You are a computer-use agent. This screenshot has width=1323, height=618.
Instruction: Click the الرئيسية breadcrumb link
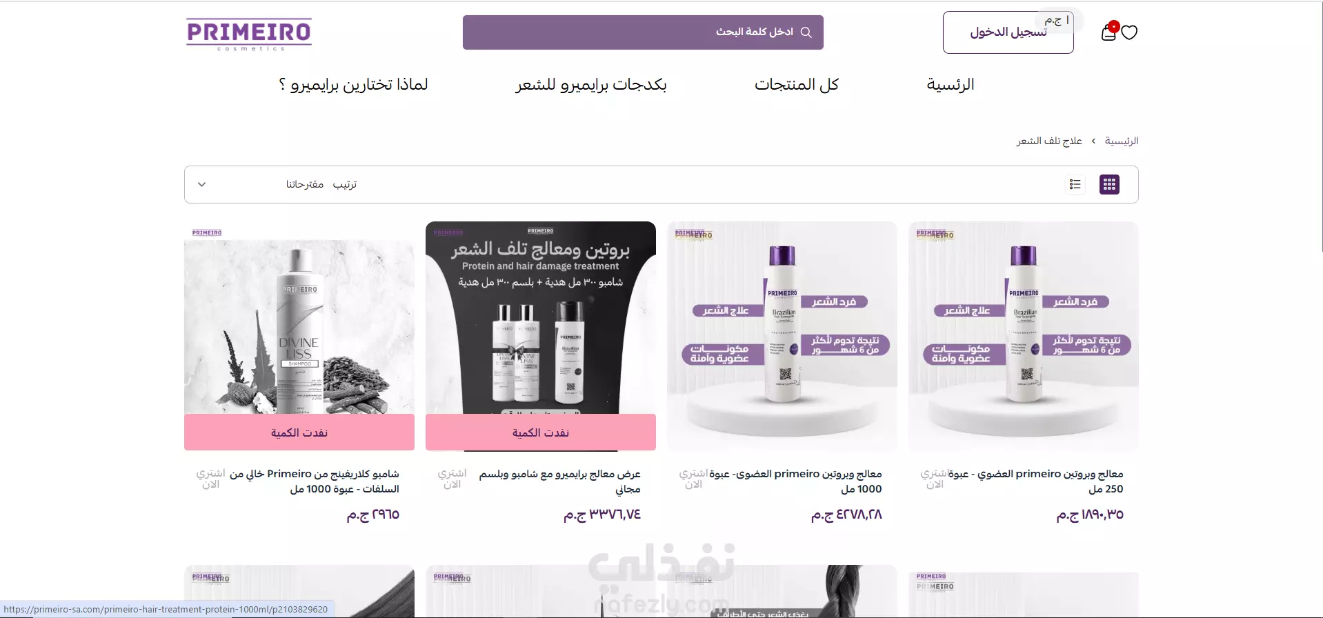[x=1121, y=141]
